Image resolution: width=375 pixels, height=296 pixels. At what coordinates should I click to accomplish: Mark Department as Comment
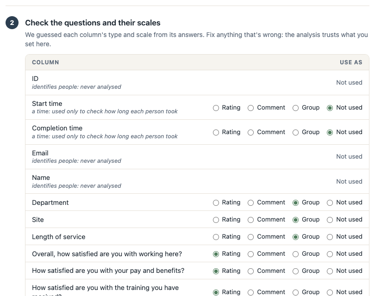tap(250, 203)
